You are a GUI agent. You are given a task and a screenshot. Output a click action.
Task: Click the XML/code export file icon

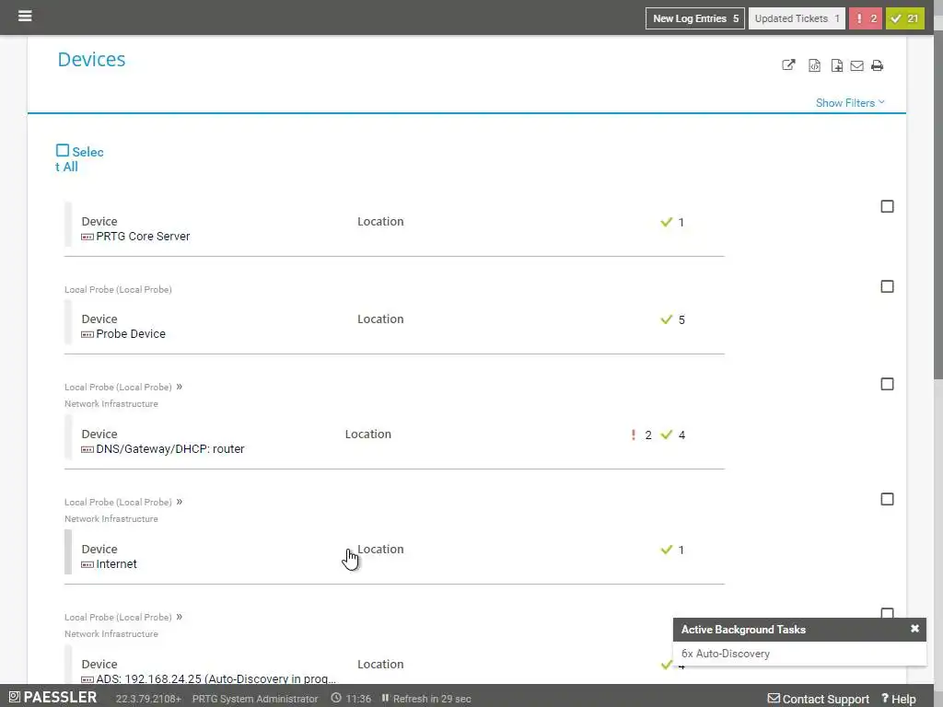[x=814, y=65]
